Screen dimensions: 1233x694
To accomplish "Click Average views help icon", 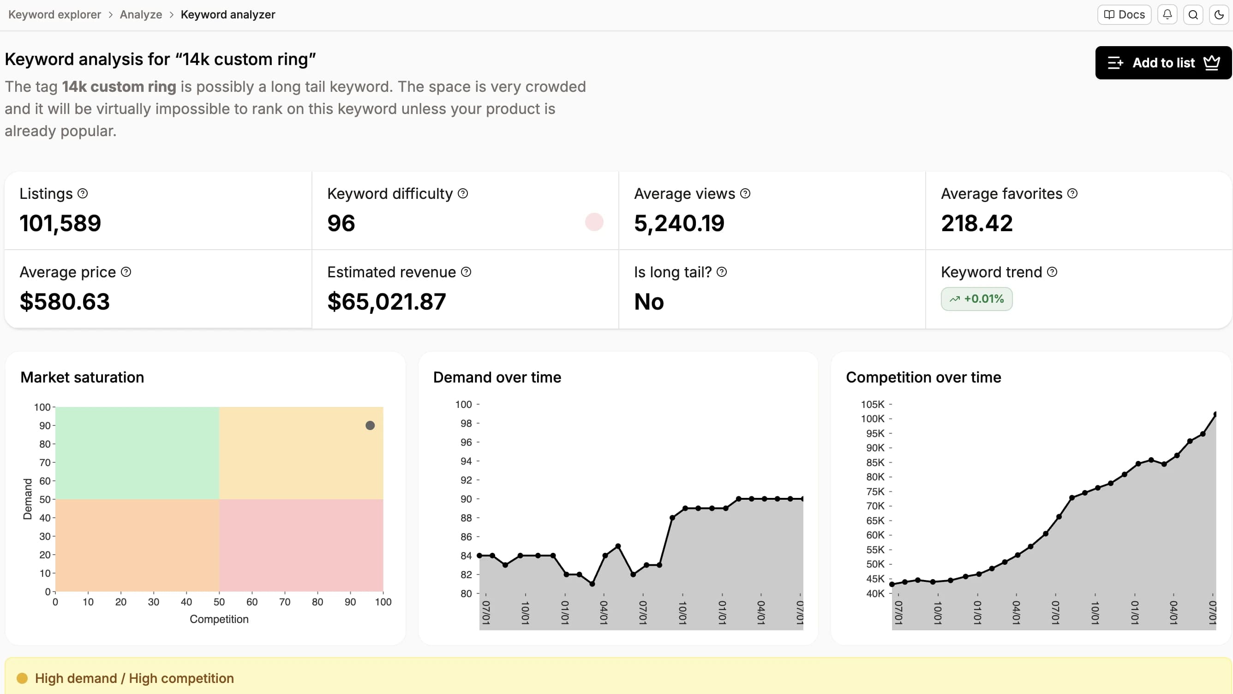I will [745, 193].
